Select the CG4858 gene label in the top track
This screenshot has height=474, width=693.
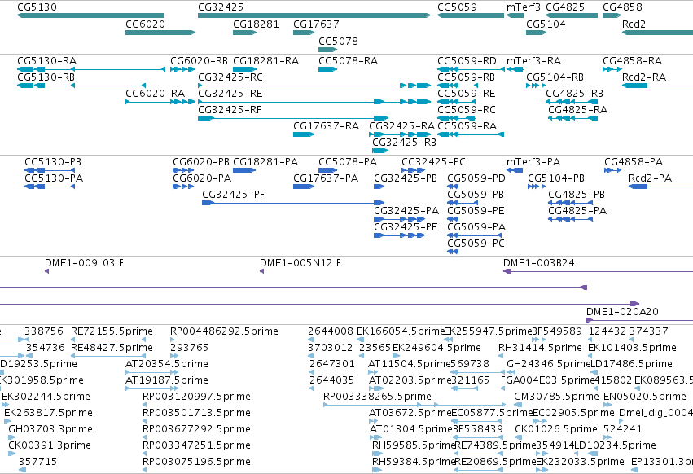622,7
